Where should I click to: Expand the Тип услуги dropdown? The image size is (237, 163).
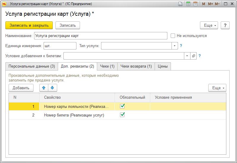[x=174, y=46]
